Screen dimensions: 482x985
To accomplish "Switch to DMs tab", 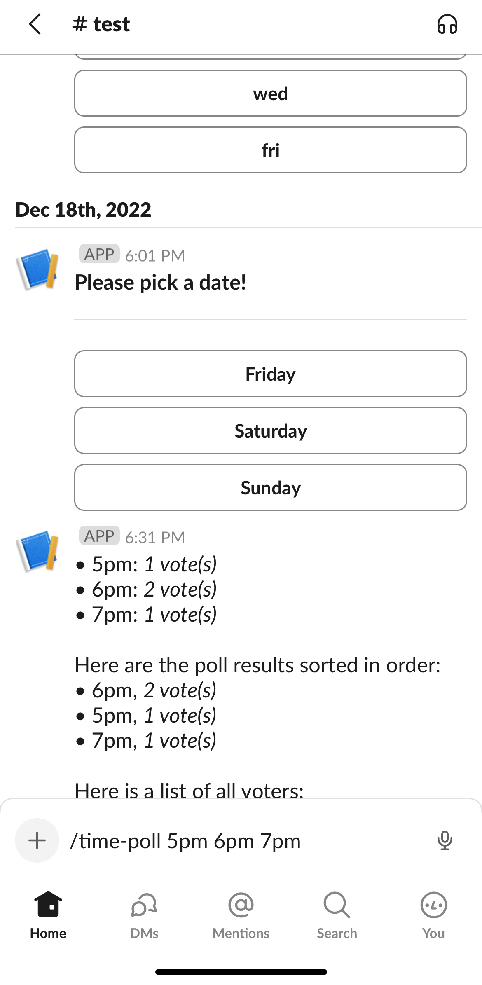I will (x=144, y=915).
